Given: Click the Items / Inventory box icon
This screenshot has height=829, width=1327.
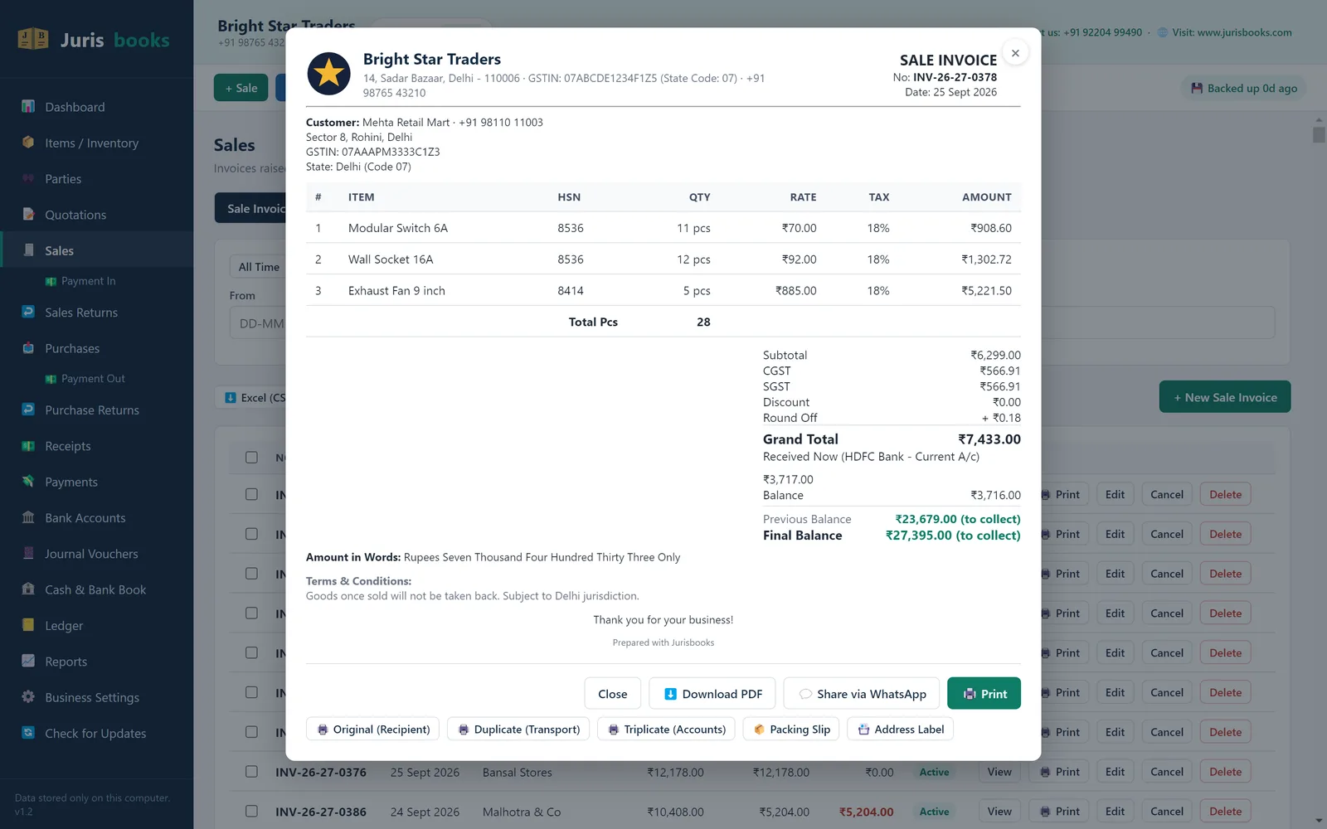Looking at the screenshot, I should click(28, 143).
